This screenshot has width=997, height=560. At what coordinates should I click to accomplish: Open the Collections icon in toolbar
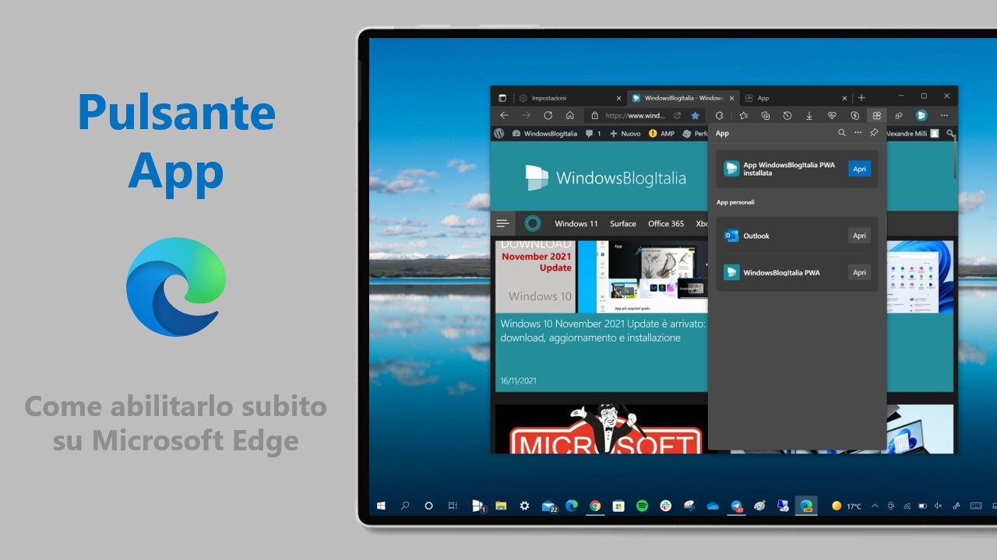click(765, 115)
